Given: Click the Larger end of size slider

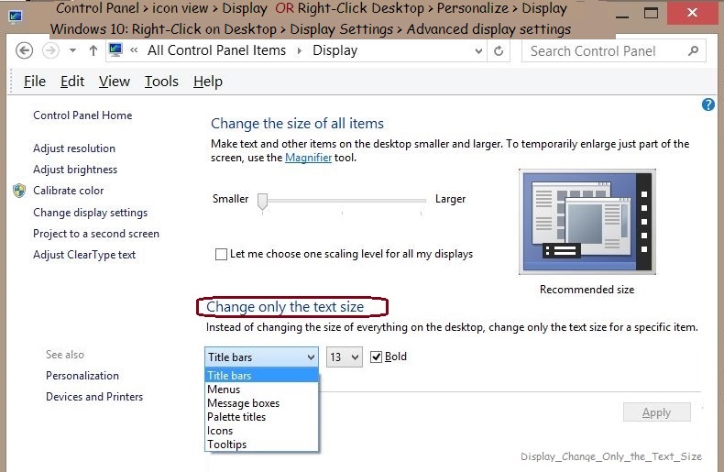Looking at the screenshot, I should 450,199.
